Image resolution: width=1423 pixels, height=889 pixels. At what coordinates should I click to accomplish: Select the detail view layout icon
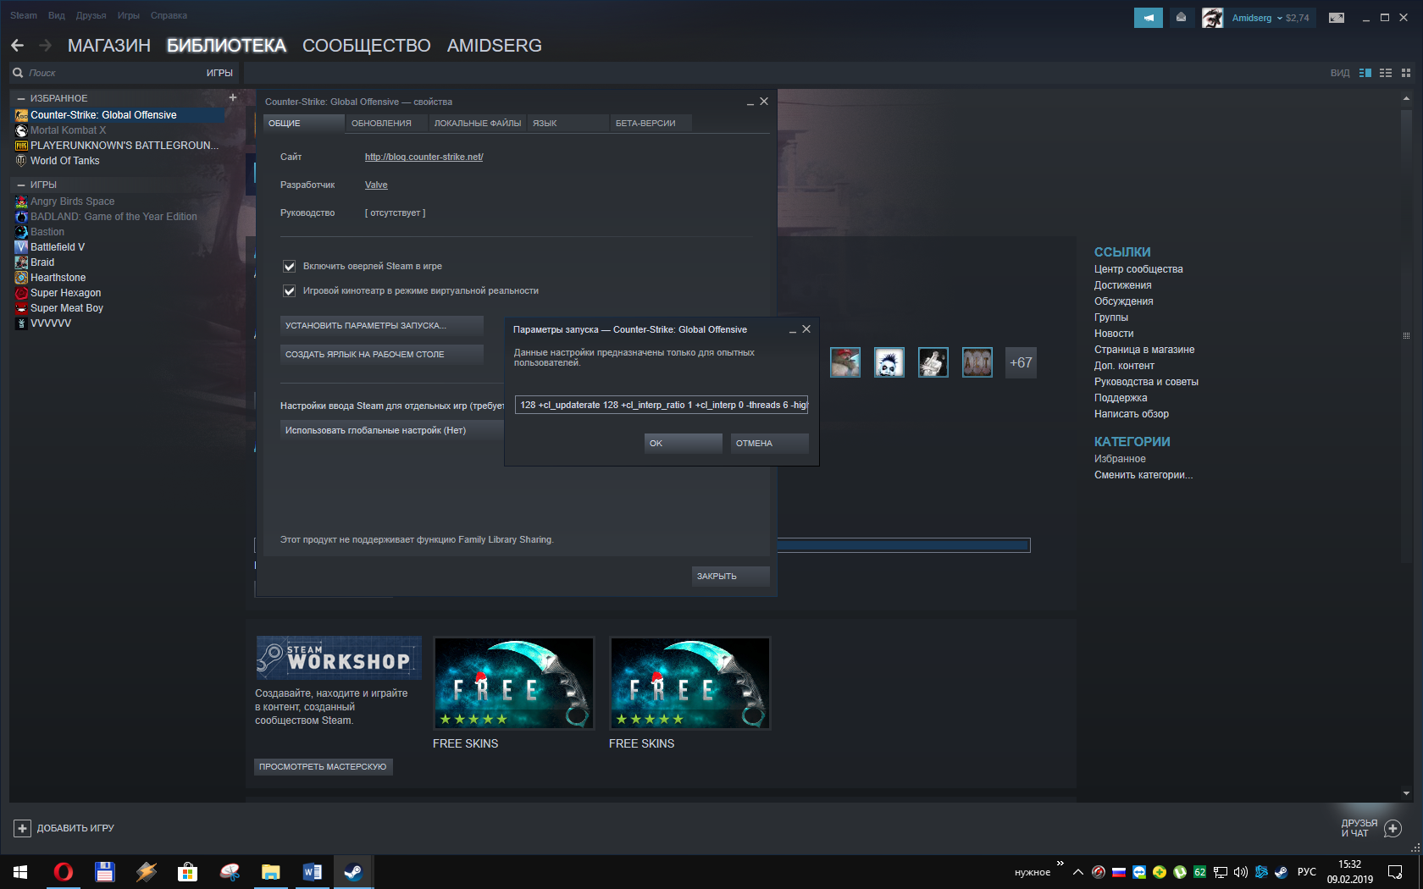point(1365,73)
